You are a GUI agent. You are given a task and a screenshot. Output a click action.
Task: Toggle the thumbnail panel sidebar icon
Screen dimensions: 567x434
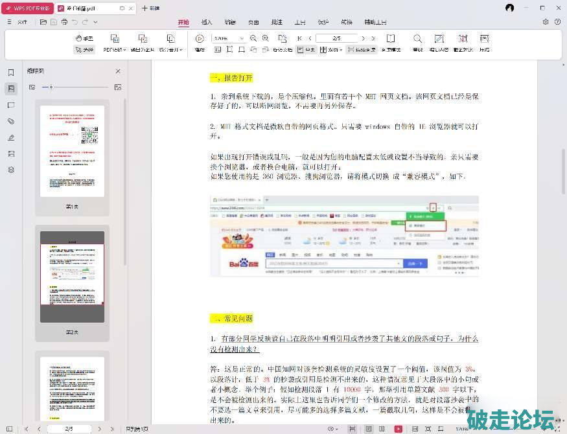click(x=11, y=89)
